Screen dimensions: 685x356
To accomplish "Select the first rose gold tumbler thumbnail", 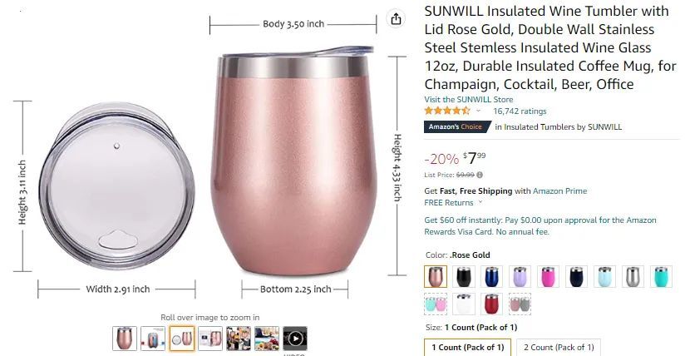I will coord(125,339).
